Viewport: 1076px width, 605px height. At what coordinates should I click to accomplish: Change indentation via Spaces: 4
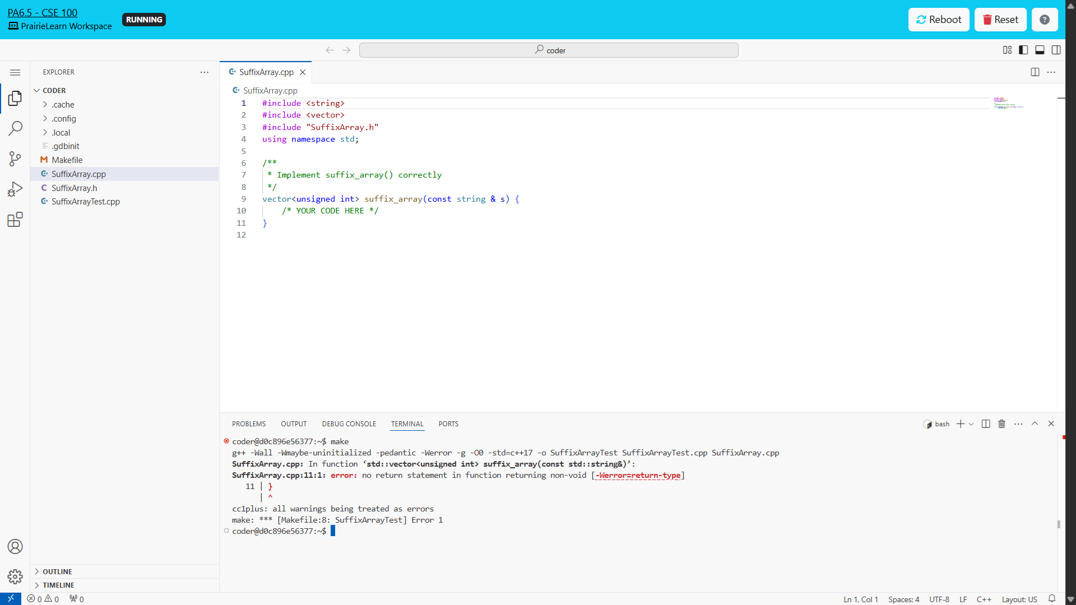click(903, 599)
